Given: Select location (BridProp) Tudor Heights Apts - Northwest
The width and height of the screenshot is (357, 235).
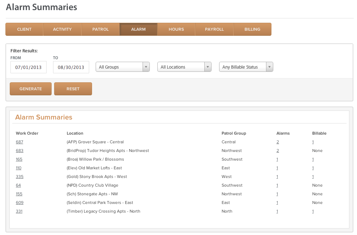Looking at the screenshot, I should [108, 151].
